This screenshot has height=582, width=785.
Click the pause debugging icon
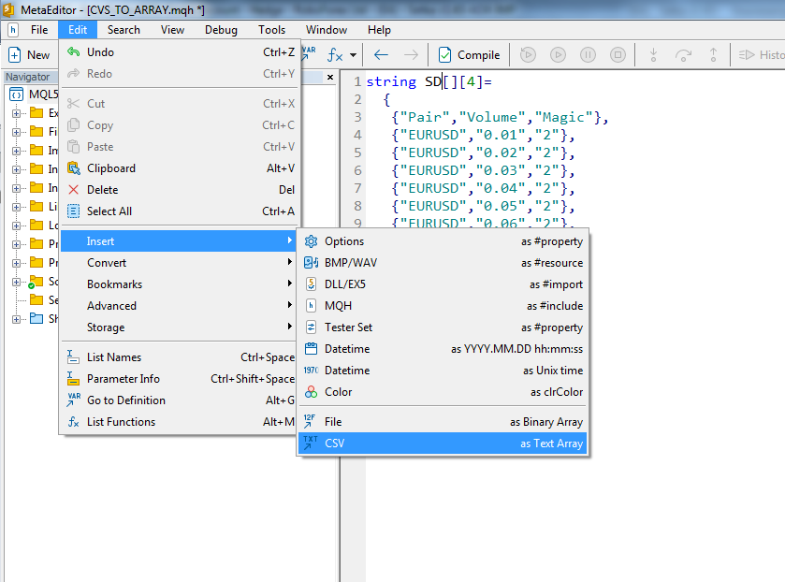588,54
